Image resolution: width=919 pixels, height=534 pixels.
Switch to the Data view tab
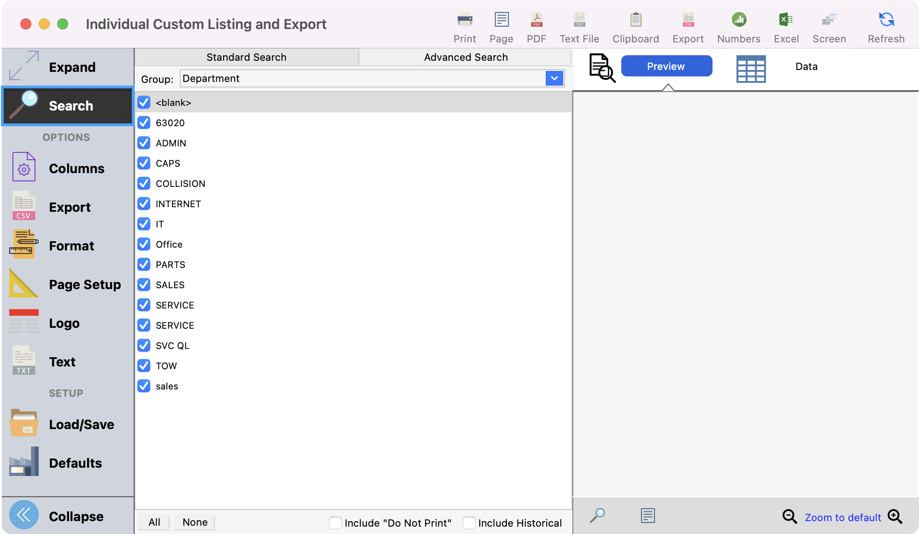(x=806, y=66)
